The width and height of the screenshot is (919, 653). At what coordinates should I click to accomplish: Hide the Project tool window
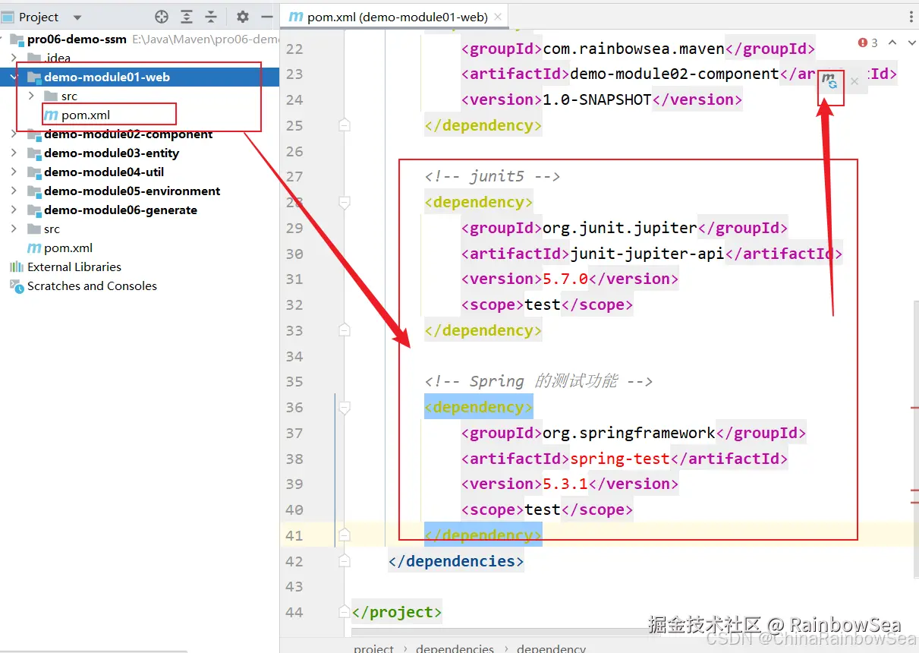(x=266, y=17)
